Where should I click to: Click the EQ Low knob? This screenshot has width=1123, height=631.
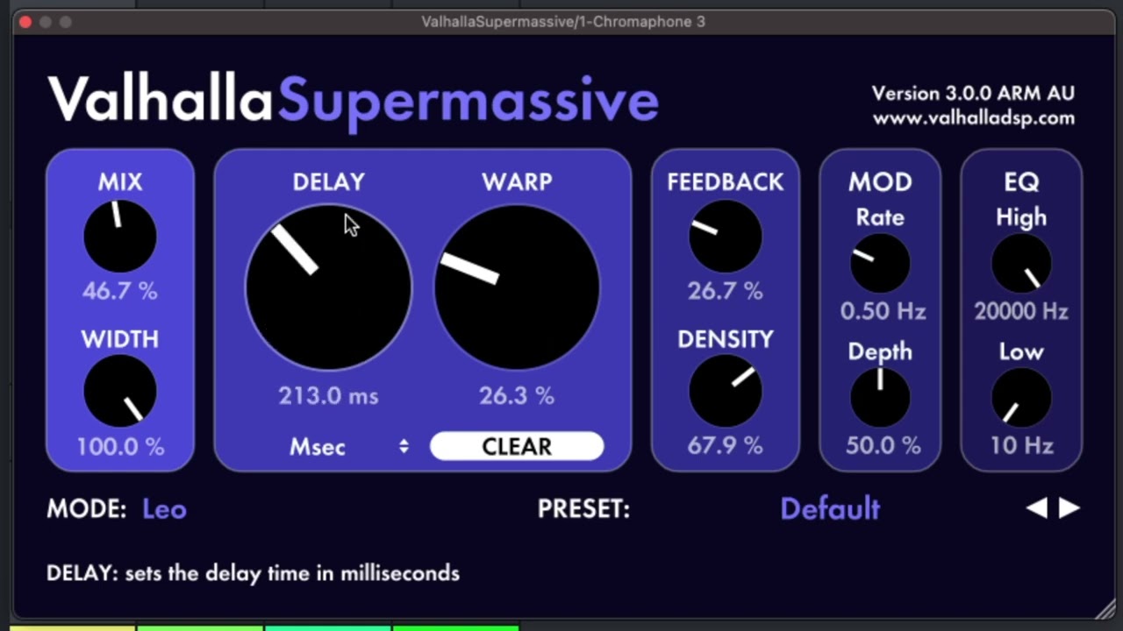point(1021,397)
